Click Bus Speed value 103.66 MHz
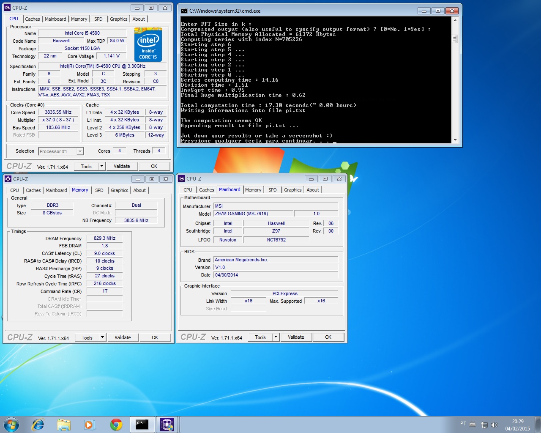 coord(58,128)
